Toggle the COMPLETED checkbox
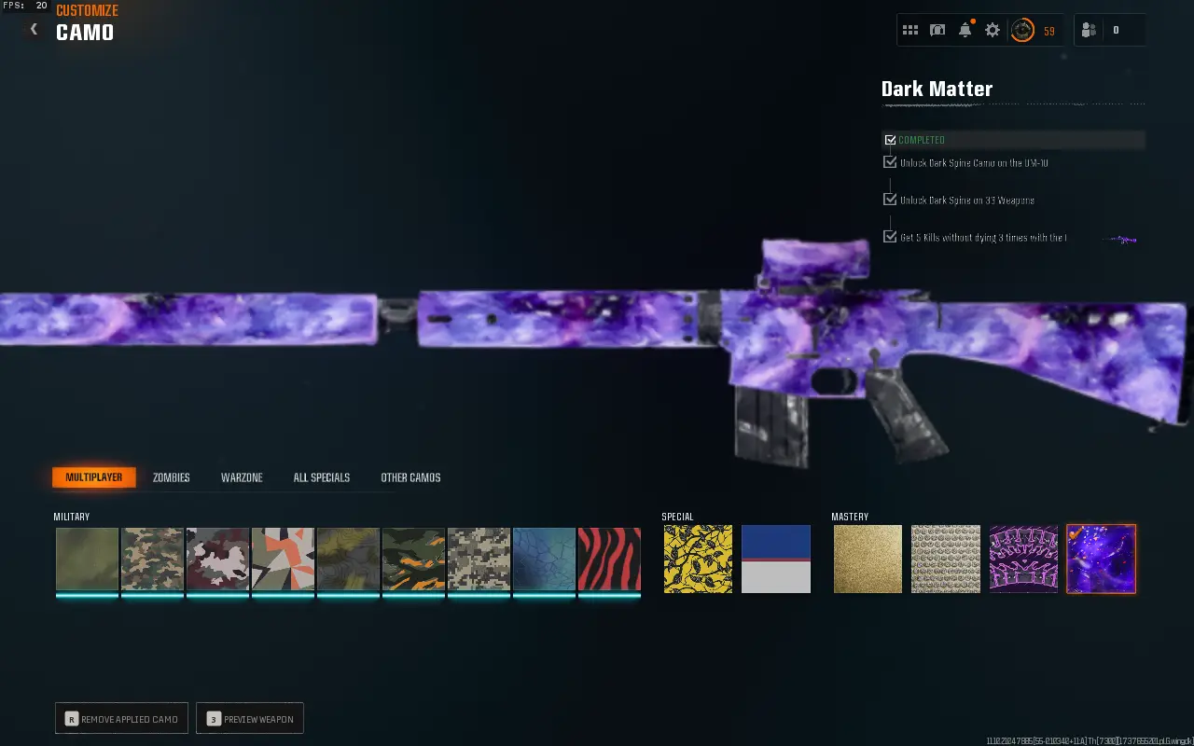Viewport: 1194px width, 746px height. pos(890,140)
